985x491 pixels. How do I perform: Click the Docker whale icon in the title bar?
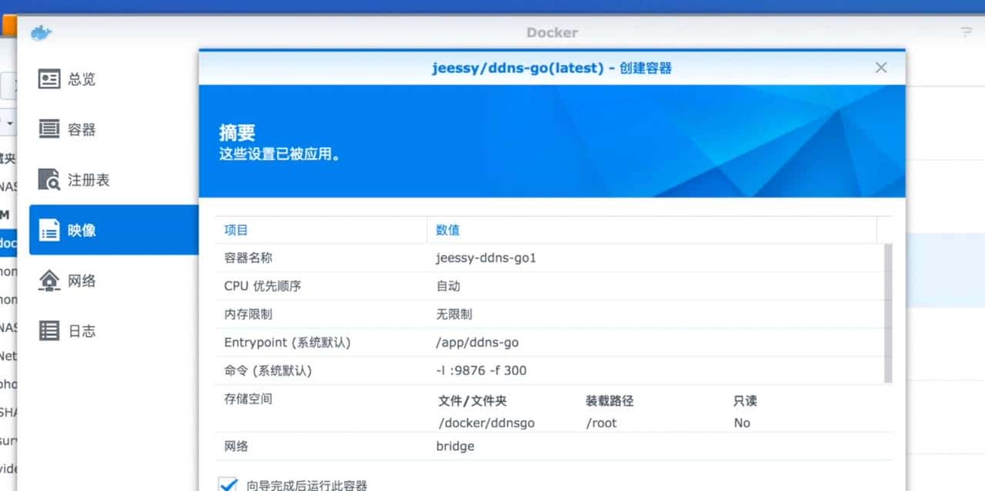click(x=40, y=32)
